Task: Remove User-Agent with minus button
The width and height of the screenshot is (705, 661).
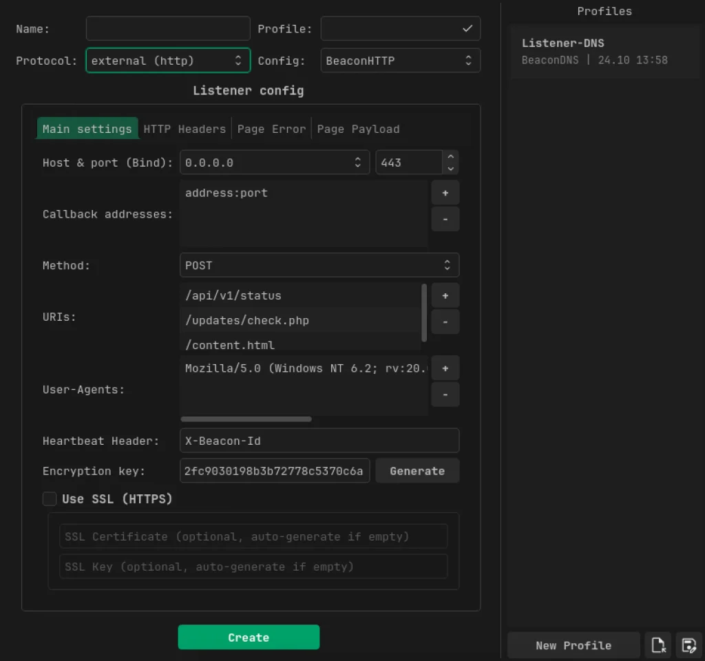Action: coord(445,395)
